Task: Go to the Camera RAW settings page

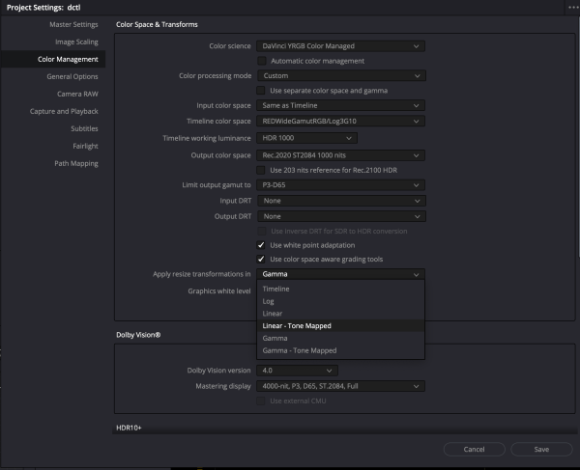Action: pos(75,94)
